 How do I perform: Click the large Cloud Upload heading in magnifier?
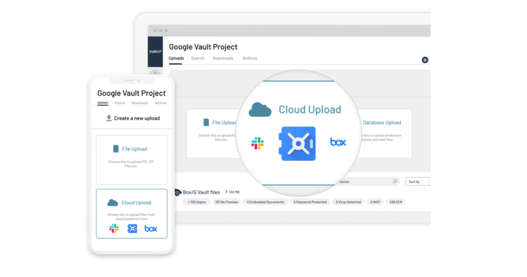click(310, 110)
